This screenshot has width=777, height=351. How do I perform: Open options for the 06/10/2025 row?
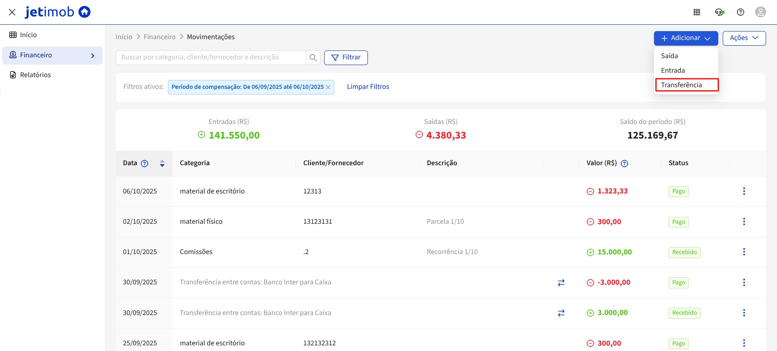point(744,191)
